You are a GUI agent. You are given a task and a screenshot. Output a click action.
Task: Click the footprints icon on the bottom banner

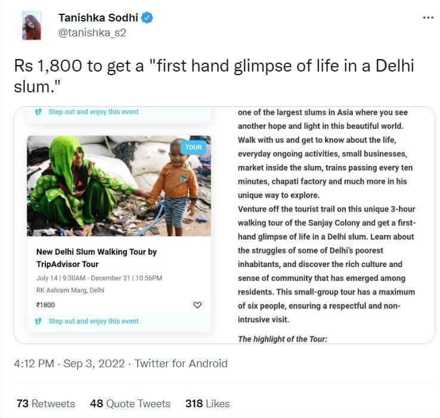pos(38,321)
